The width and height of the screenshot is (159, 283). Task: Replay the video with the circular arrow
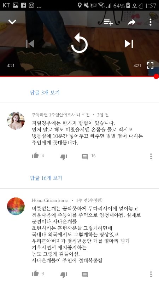(x=79, y=44)
